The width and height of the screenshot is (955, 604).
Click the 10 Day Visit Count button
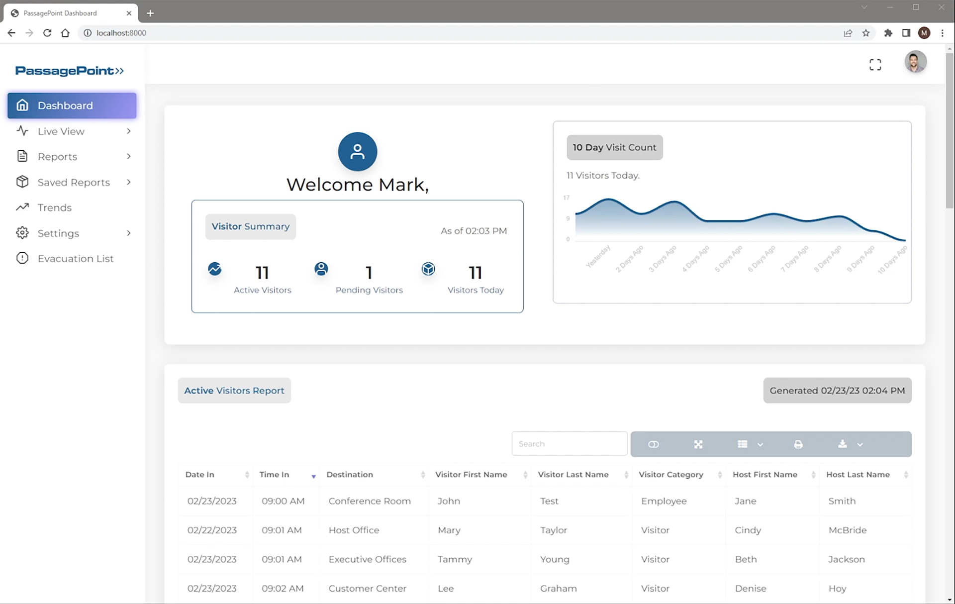(x=614, y=147)
